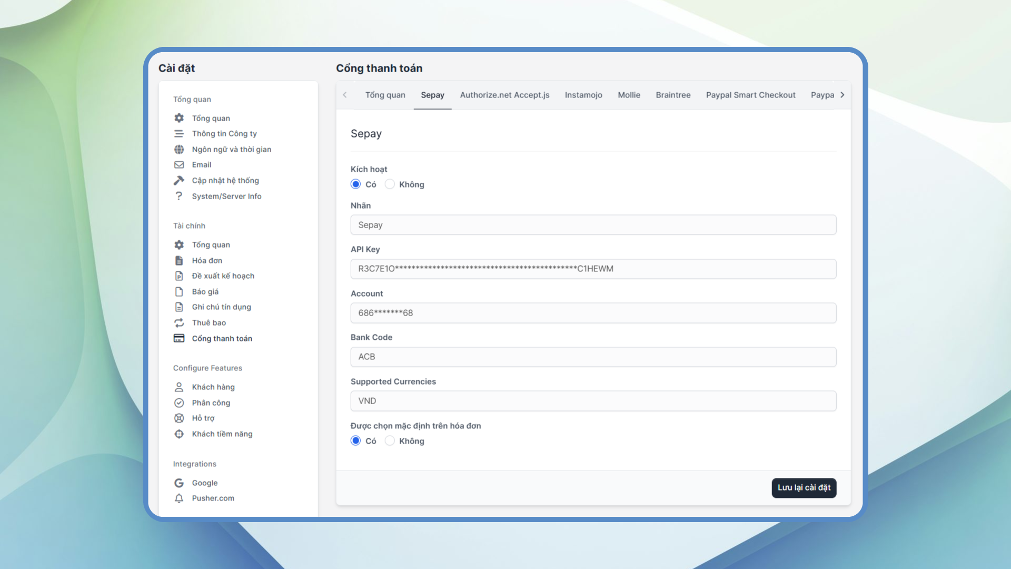Click the Bank Code field containing ACB
Viewport: 1011px width, 569px height.
pyautogui.click(x=593, y=357)
